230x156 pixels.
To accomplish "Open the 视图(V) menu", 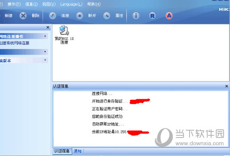I will coord(49,4).
